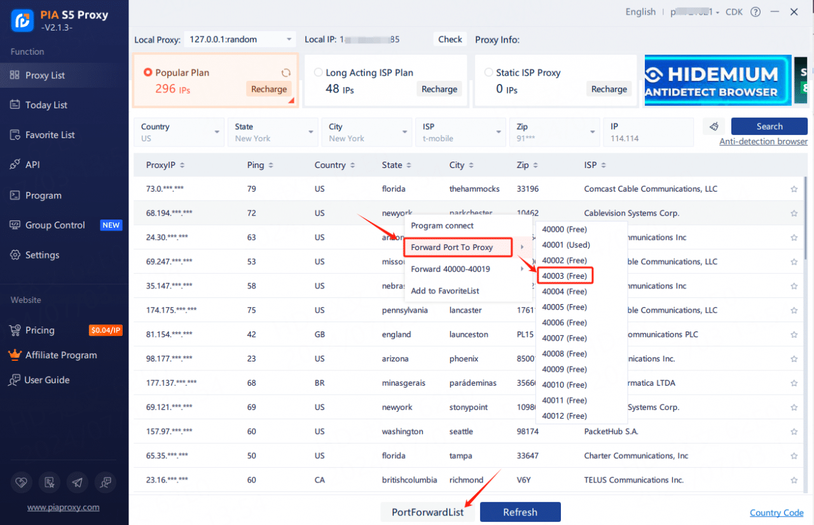Star the PacketHub S.A. proxy row
Image resolution: width=814 pixels, height=525 pixels.
coord(794,431)
